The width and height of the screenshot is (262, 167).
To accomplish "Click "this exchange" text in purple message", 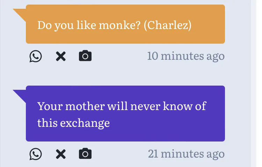I will click(73, 123).
